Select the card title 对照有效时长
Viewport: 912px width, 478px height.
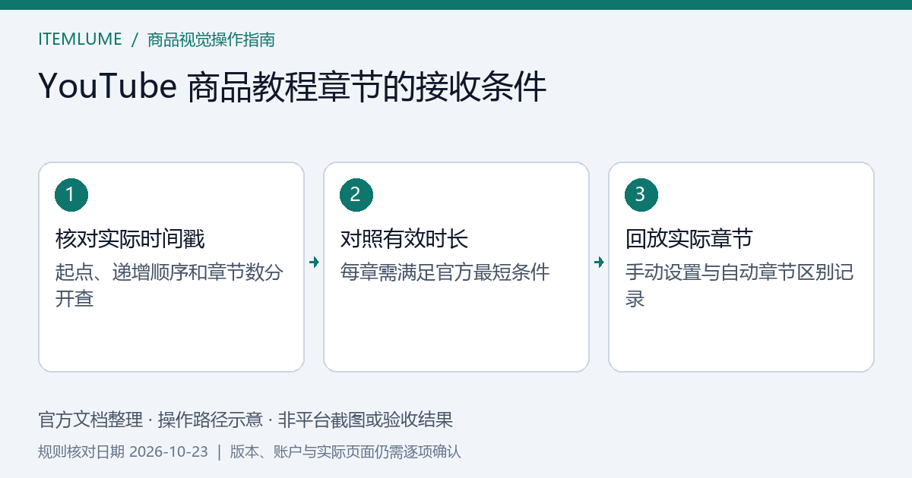tap(404, 239)
